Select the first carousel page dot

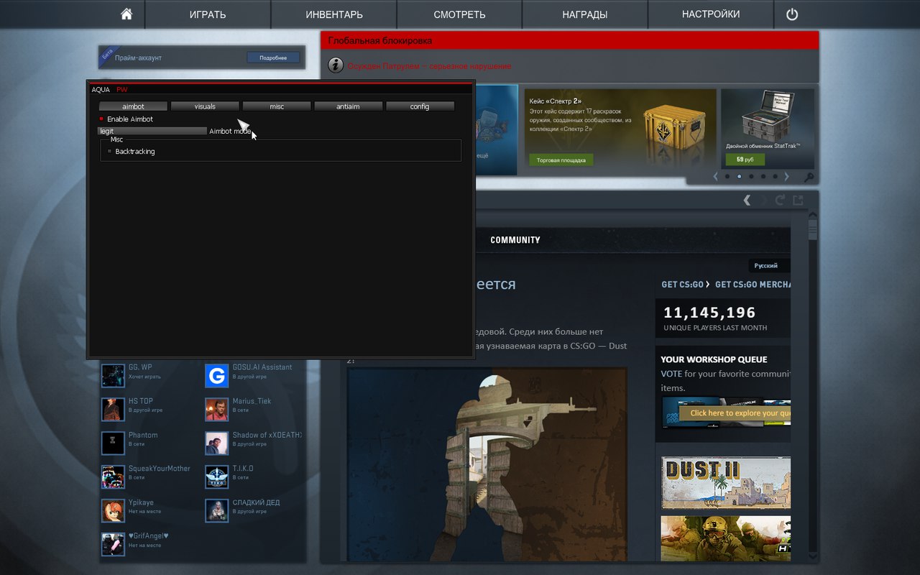pos(727,176)
